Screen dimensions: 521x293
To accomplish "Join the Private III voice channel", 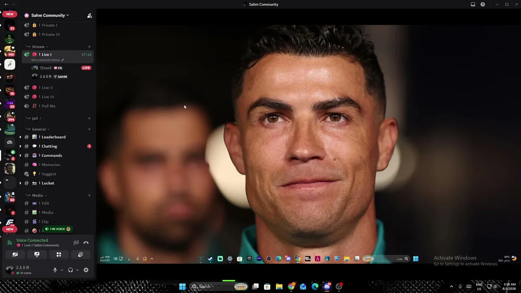I will pyautogui.click(x=57, y=35).
